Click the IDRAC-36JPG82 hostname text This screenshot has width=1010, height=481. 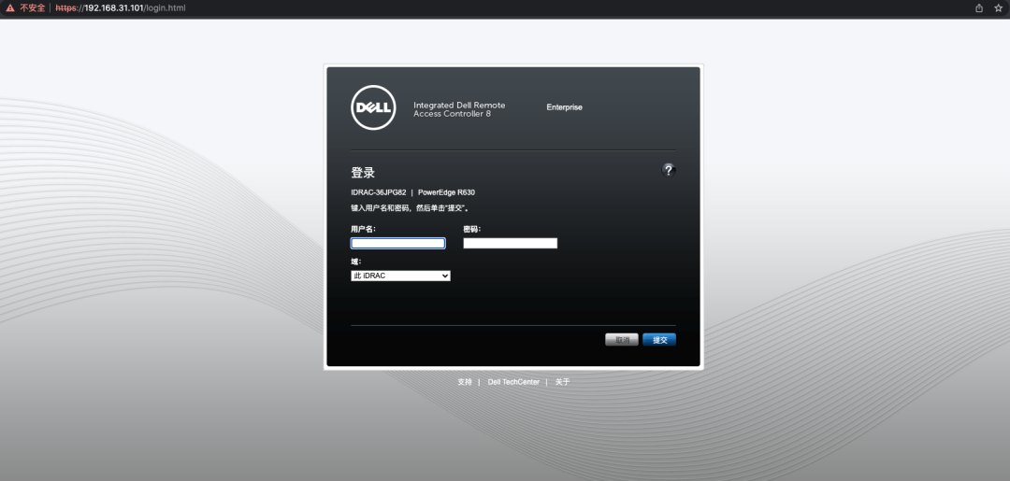(378, 192)
